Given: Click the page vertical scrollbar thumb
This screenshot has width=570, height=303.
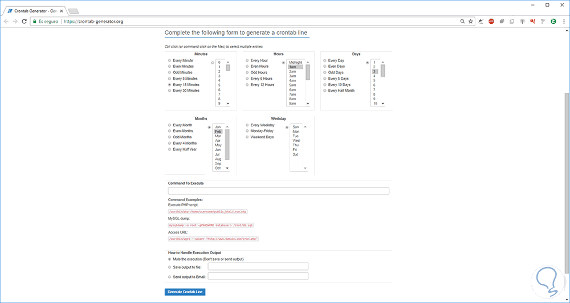Looking at the screenshot, I should click(567, 183).
